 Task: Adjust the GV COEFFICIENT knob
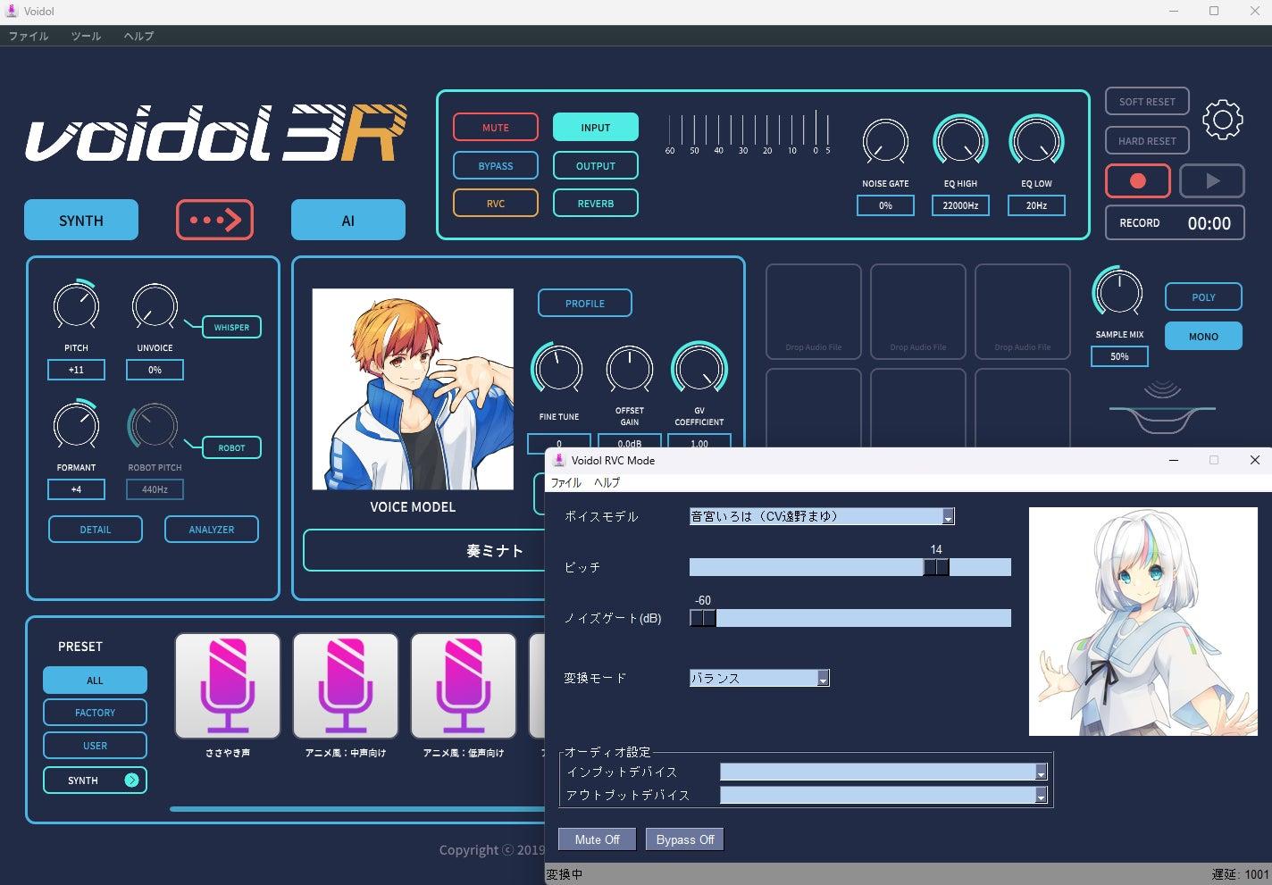[699, 368]
